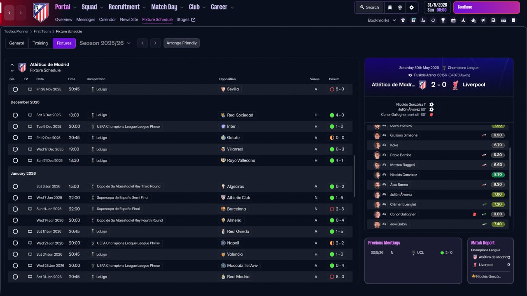
Task: Open the world globe icon in the top bar
Action: pos(400,7)
